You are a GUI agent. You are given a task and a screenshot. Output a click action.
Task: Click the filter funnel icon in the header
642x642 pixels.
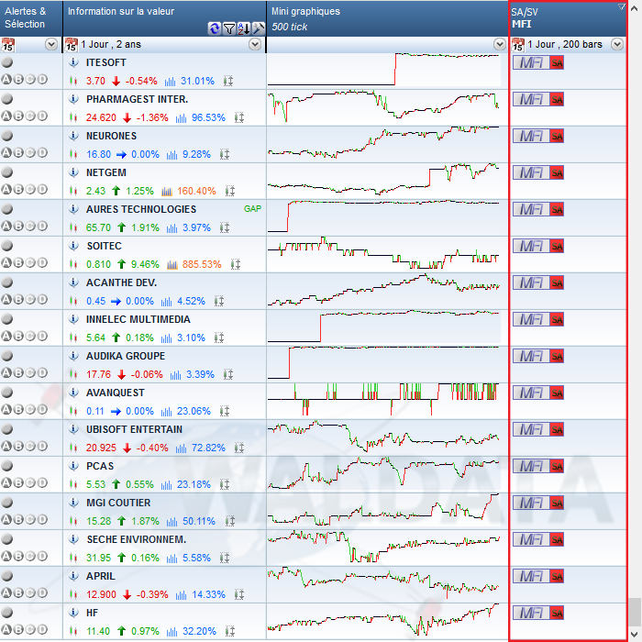pos(229,28)
